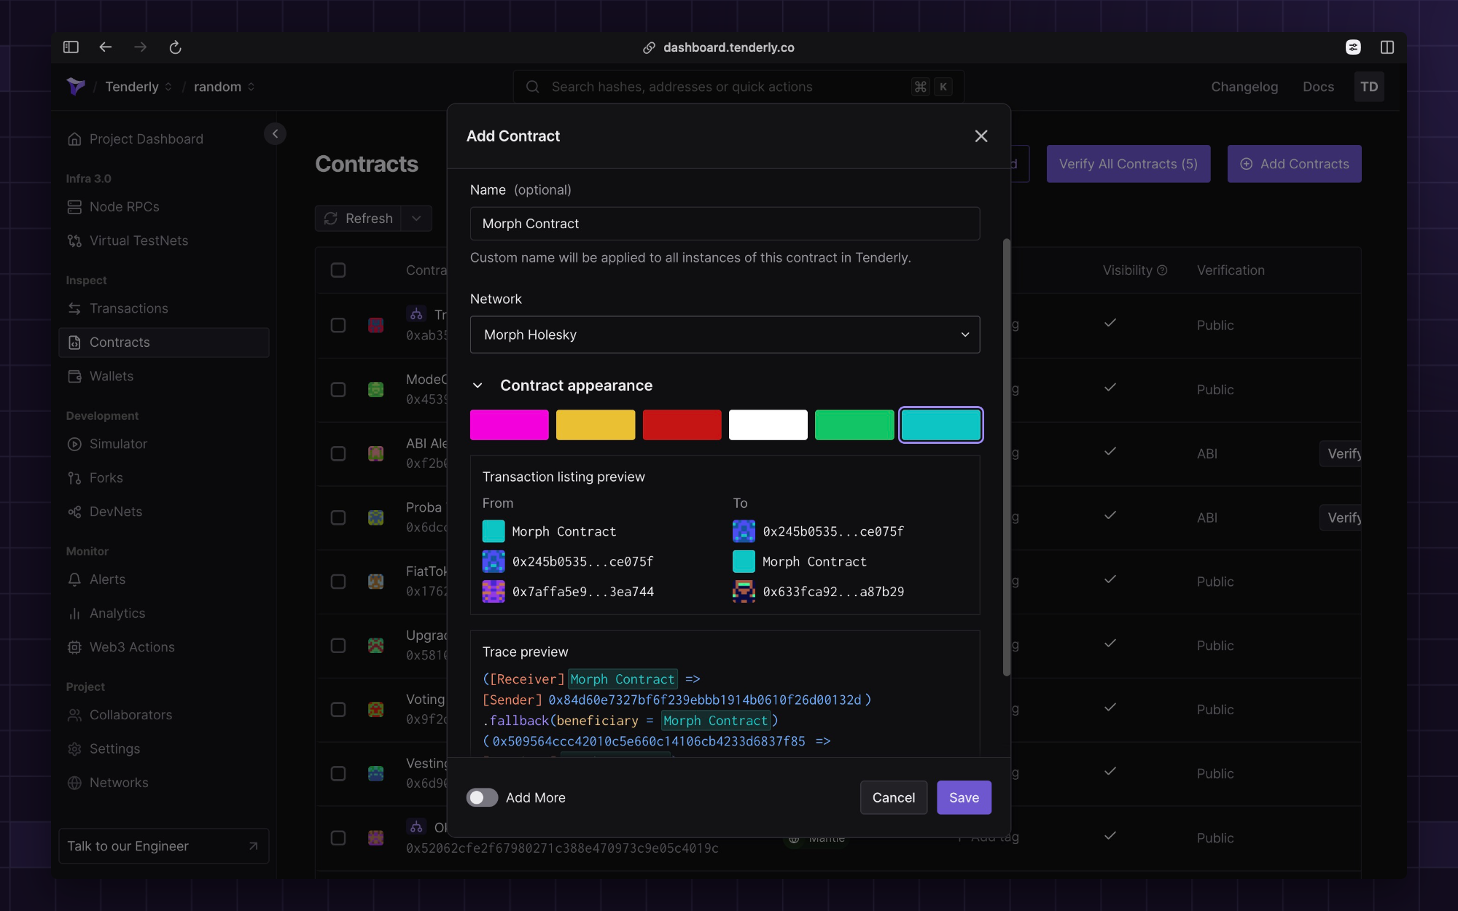Check the select-all contracts checkbox
Screen dimensions: 1458x911
[x=338, y=270]
